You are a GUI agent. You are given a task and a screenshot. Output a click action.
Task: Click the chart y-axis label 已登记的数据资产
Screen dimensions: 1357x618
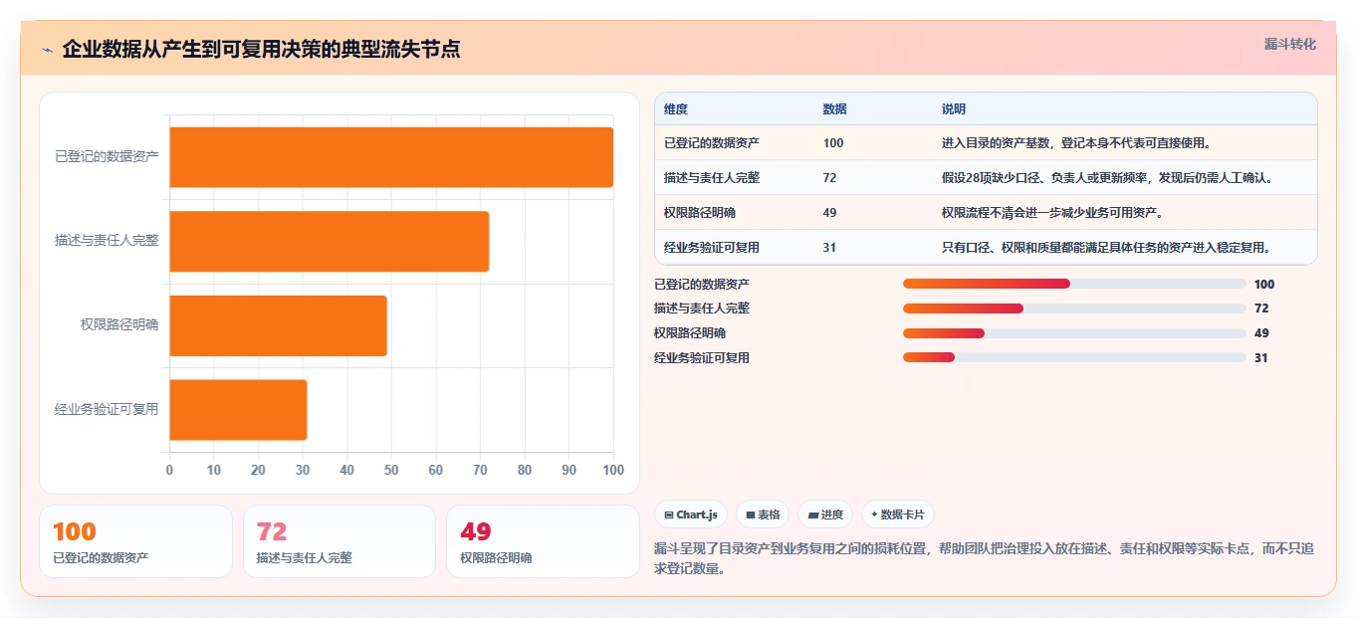107,157
